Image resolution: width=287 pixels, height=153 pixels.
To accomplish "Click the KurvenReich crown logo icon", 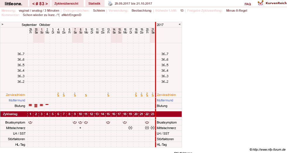I will [x=260, y=3].
